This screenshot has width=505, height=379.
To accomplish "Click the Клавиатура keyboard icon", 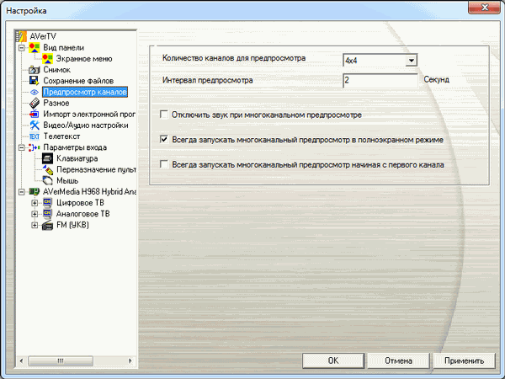I will coord(47,158).
